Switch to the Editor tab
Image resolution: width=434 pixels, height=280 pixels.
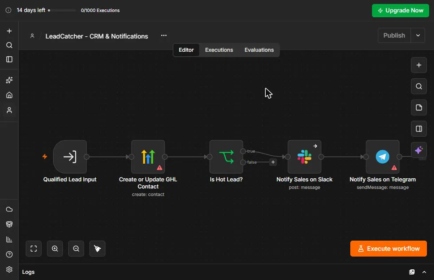186,50
